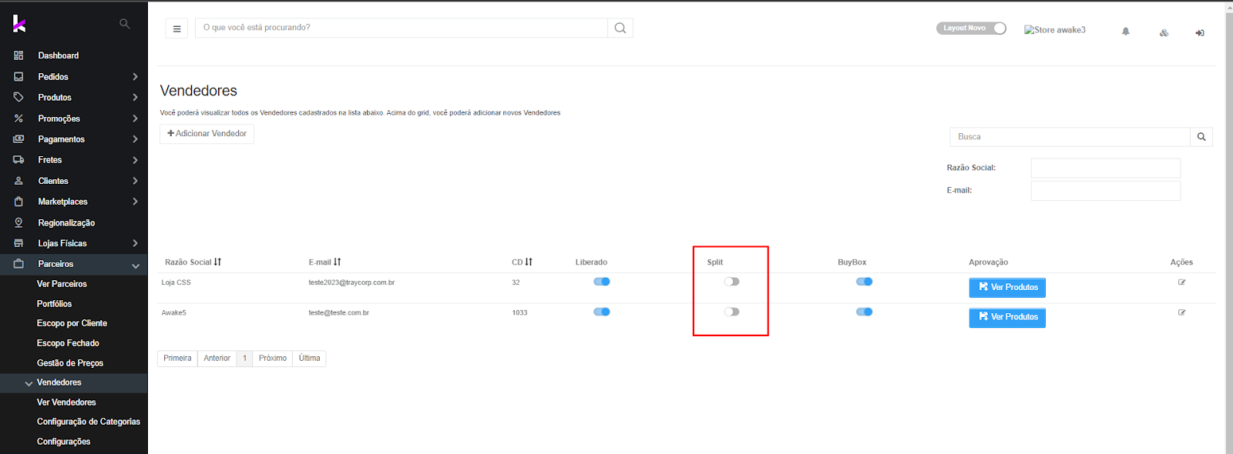The height and width of the screenshot is (454, 1233).
Task: Go to Última page
Action: pos(310,359)
